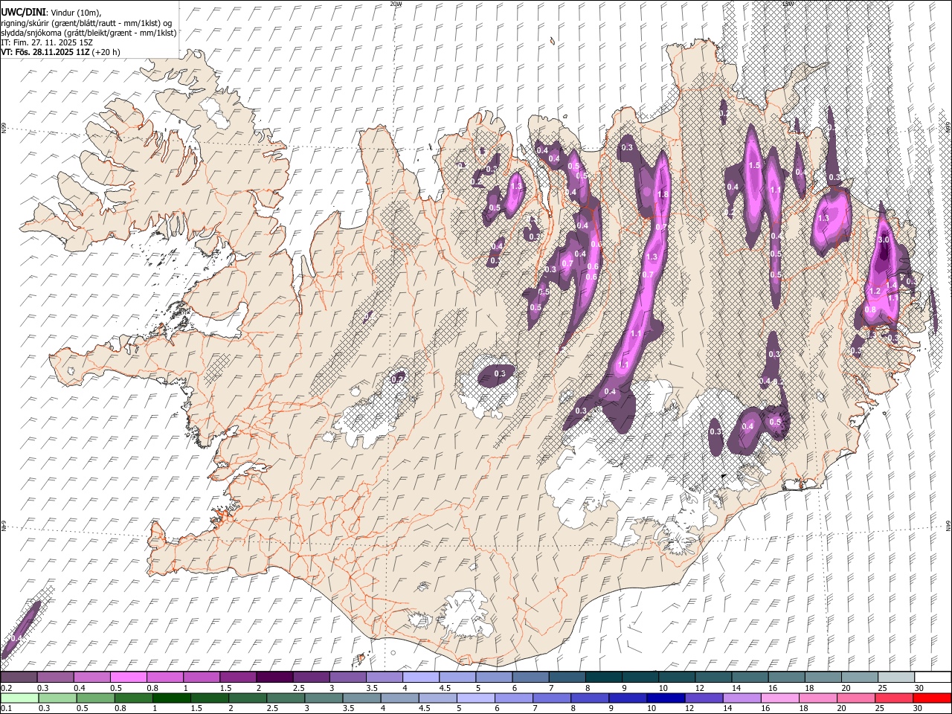This screenshot has height=714, width=952.
Task: Click the UWC/DINI map title
Action: coord(23,11)
